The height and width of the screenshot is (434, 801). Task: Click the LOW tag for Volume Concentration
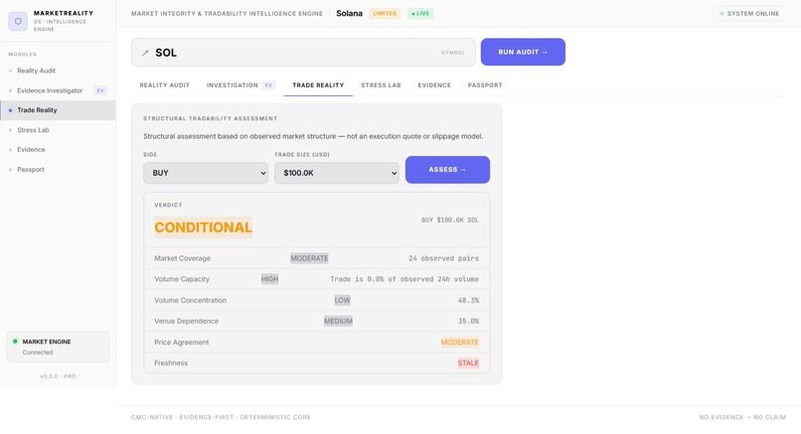click(342, 300)
